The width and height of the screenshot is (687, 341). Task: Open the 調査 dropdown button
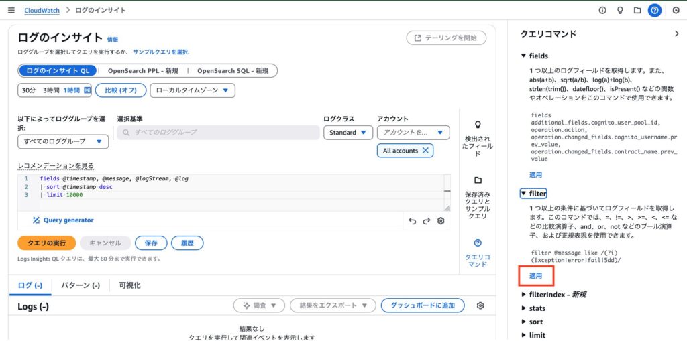click(x=259, y=305)
